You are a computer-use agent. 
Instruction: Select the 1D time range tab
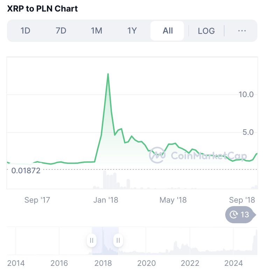tap(26, 31)
